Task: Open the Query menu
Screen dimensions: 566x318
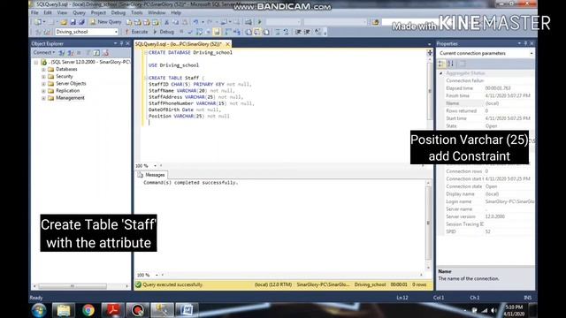Action: [x=79, y=12]
